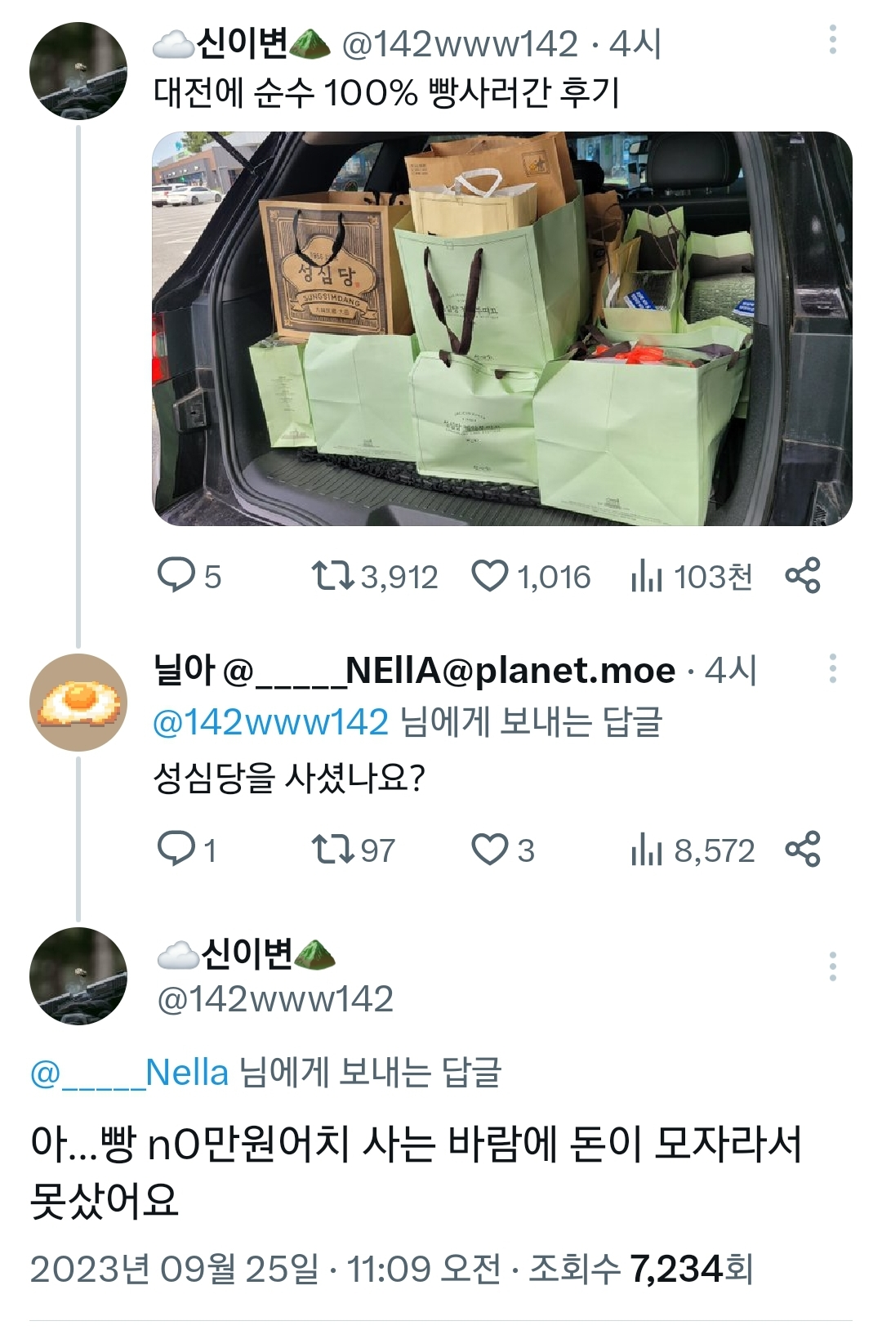View analytics showing 103천 views

[x=646, y=577]
